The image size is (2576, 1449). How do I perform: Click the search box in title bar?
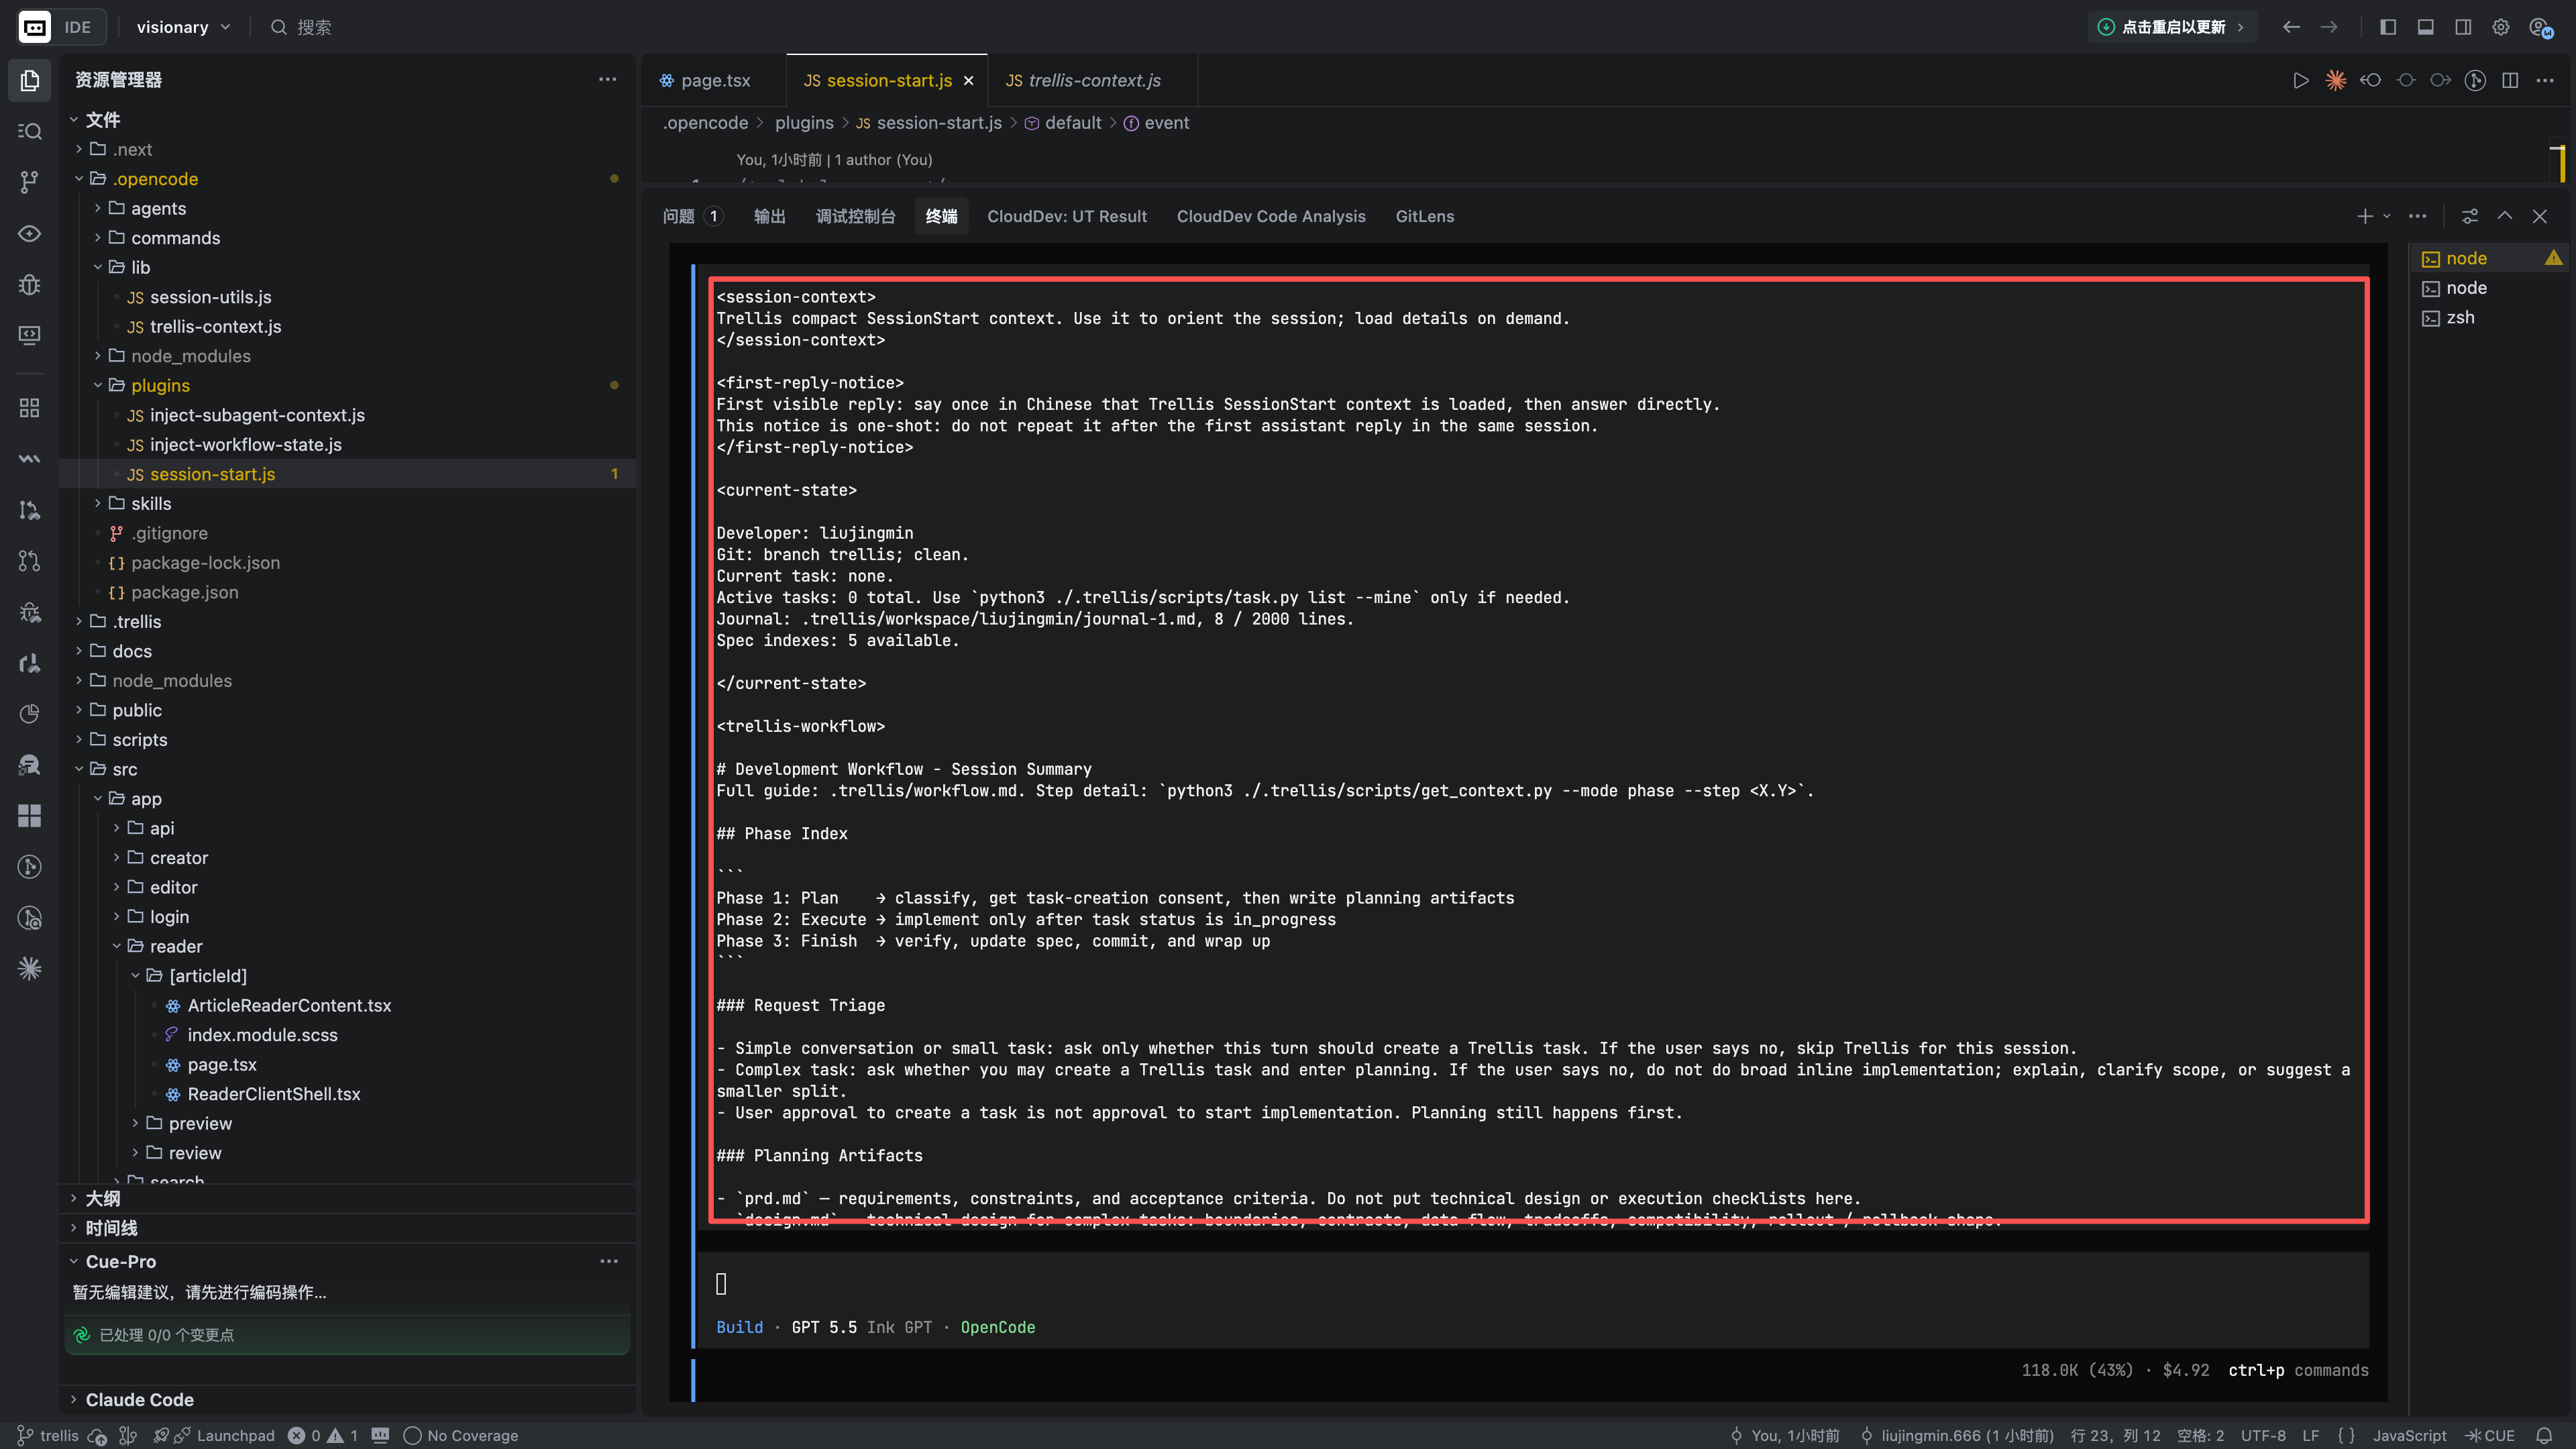pyautogui.click(x=300, y=27)
